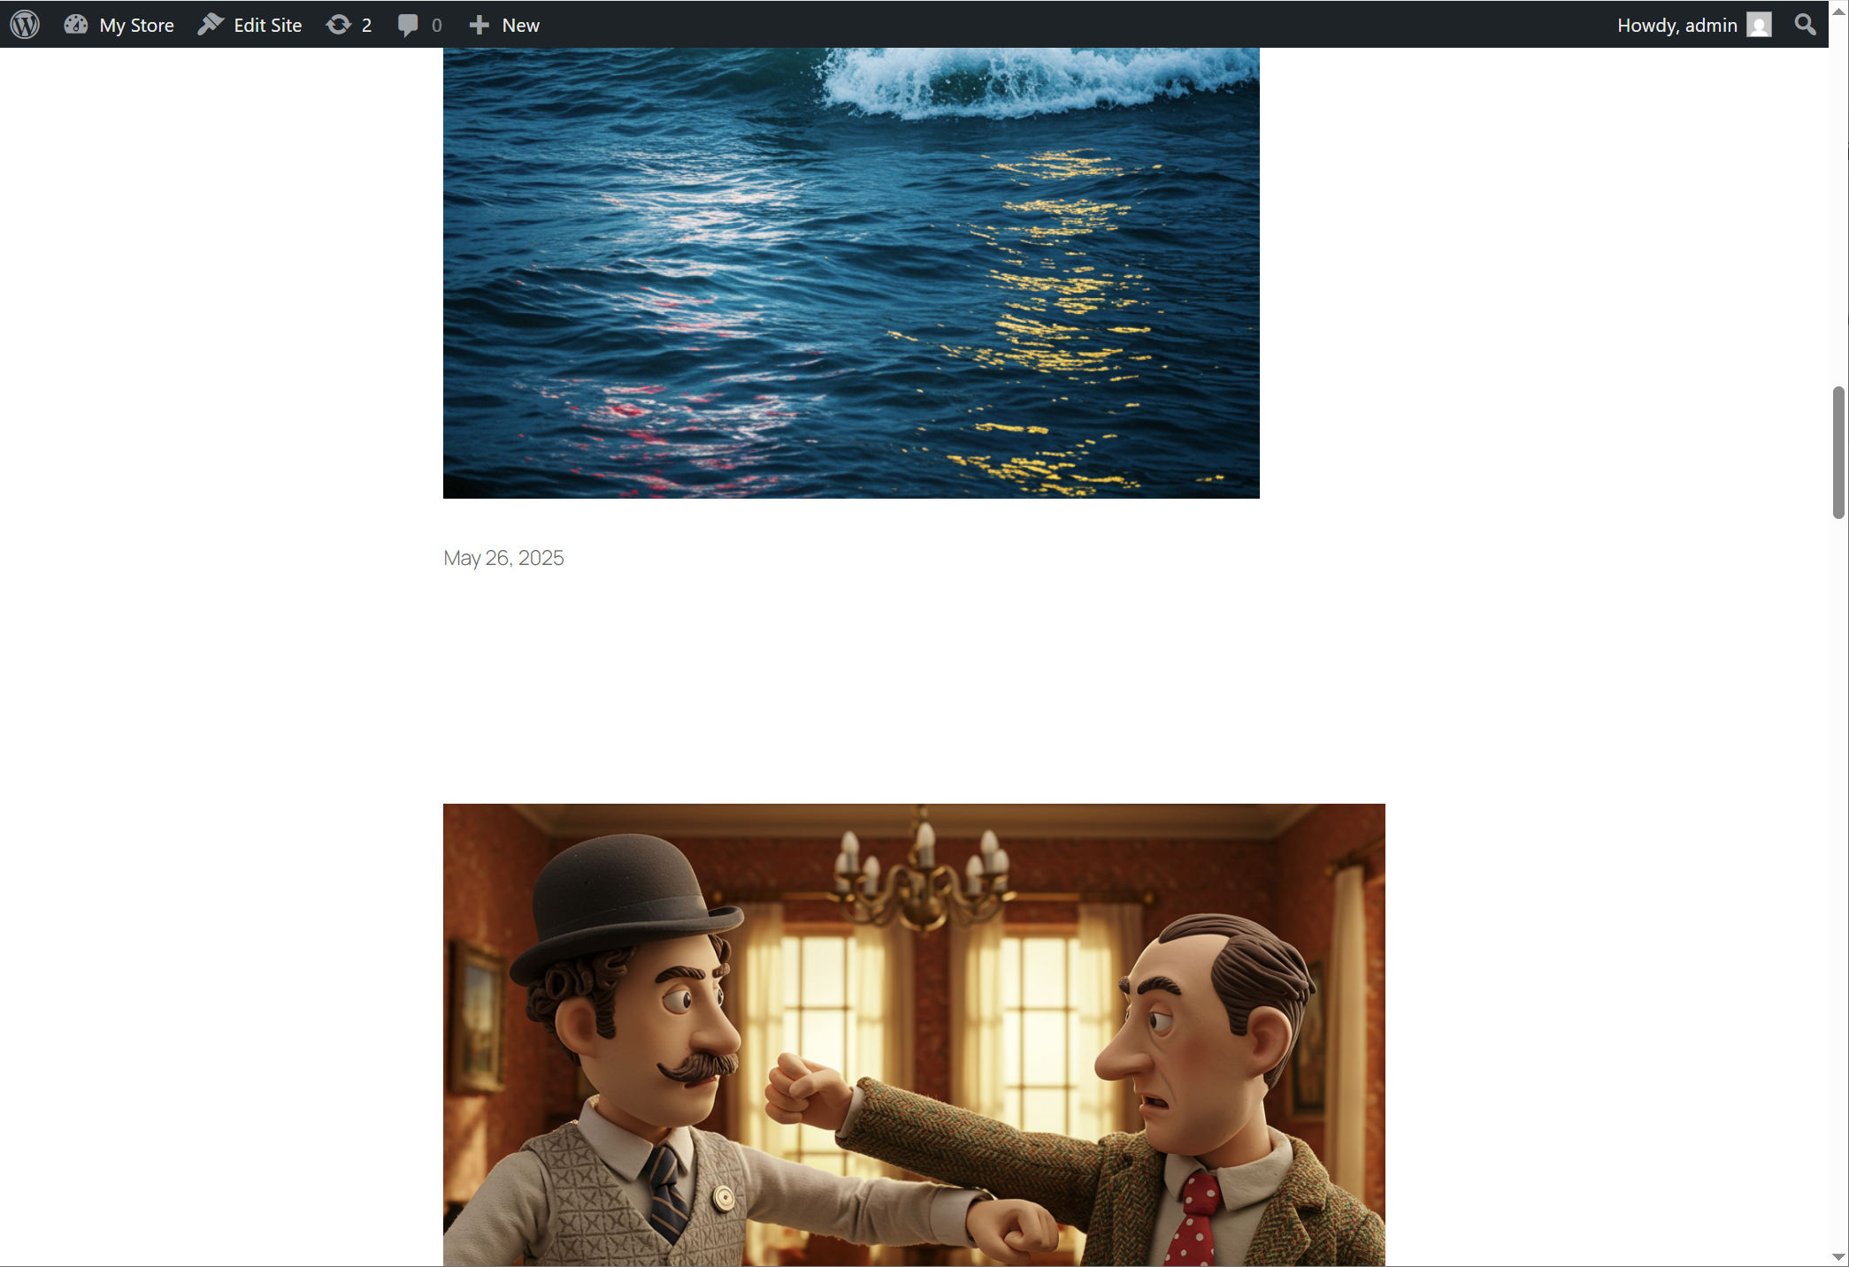This screenshot has width=1849, height=1267.
Task: Open the My Store menu
Action: coord(136,25)
